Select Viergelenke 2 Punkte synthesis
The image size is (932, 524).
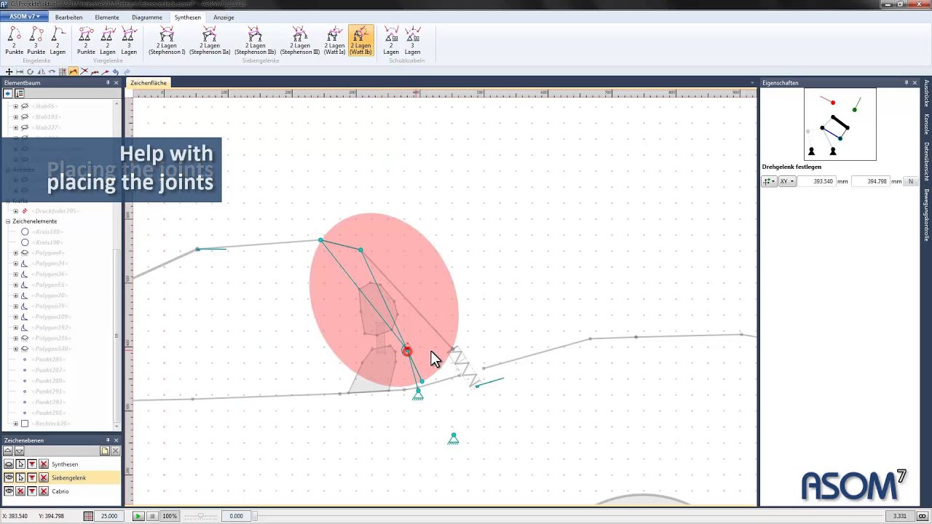86,41
